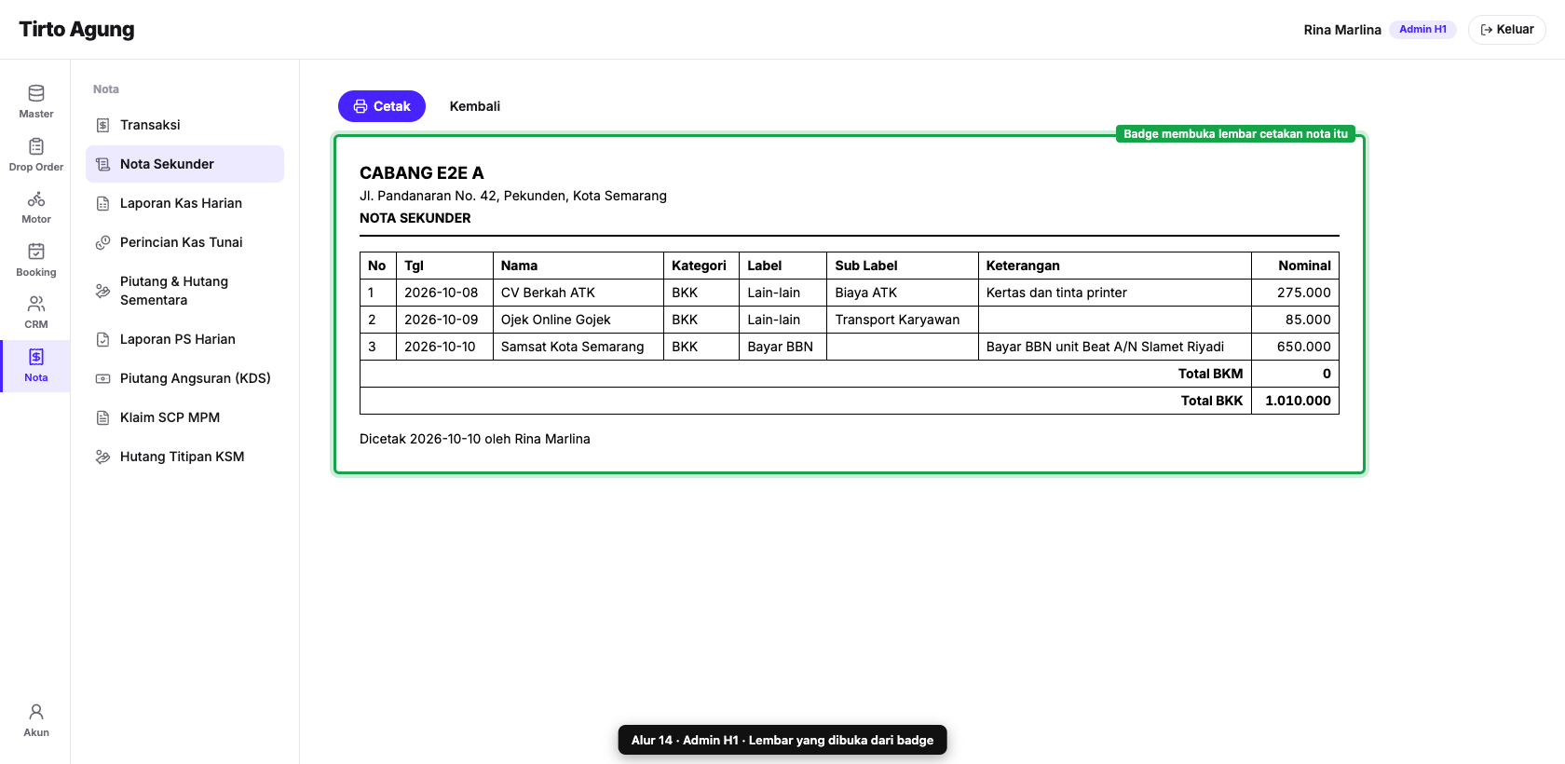The width and height of the screenshot is (1565, 764).
Task: Open the Booking calendar icon
Action: point(36,252)
